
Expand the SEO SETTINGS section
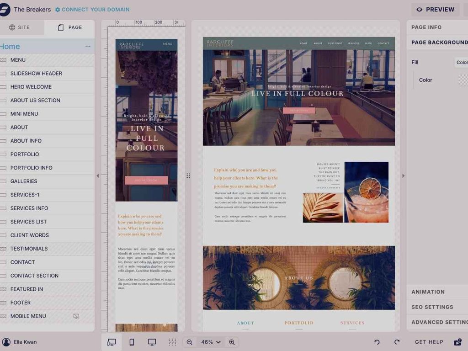pyautogui.click(x=437, y=307)
